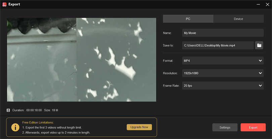The image size is (272, 139).
Task: Click the Free Edition Limitations heading
Action: coord(38,123)
